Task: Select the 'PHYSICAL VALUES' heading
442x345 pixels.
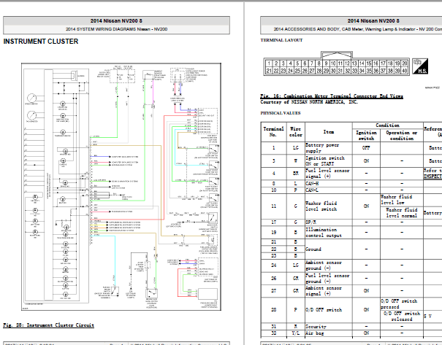Action: [x=281, y=113]
